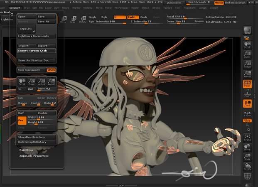The image size is (258, 187).
Task: Toggle the XYZ rotation button
Action: tap(247, 121)
